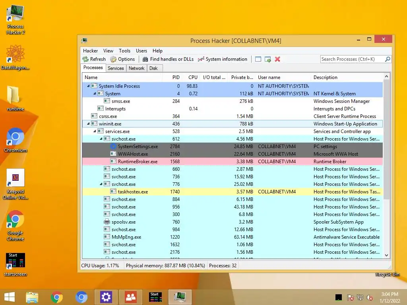
Task: Click the volume tray icon
Action: coord(370,297)
